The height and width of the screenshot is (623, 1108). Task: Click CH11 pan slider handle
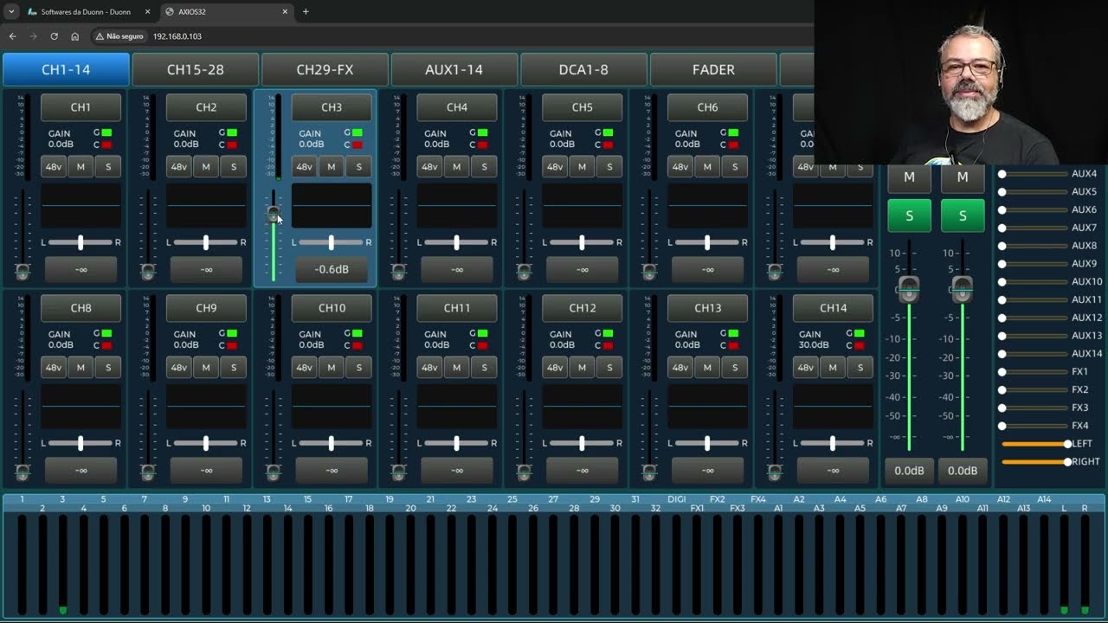click(x=456, y=443)
